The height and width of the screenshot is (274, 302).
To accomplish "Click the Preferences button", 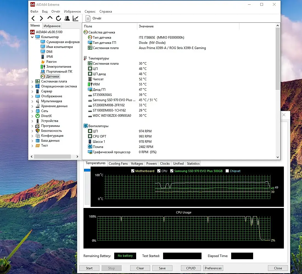I will click(213, 268).
